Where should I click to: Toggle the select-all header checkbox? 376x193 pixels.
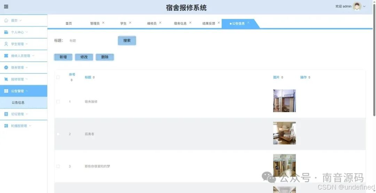coord(58,77)
